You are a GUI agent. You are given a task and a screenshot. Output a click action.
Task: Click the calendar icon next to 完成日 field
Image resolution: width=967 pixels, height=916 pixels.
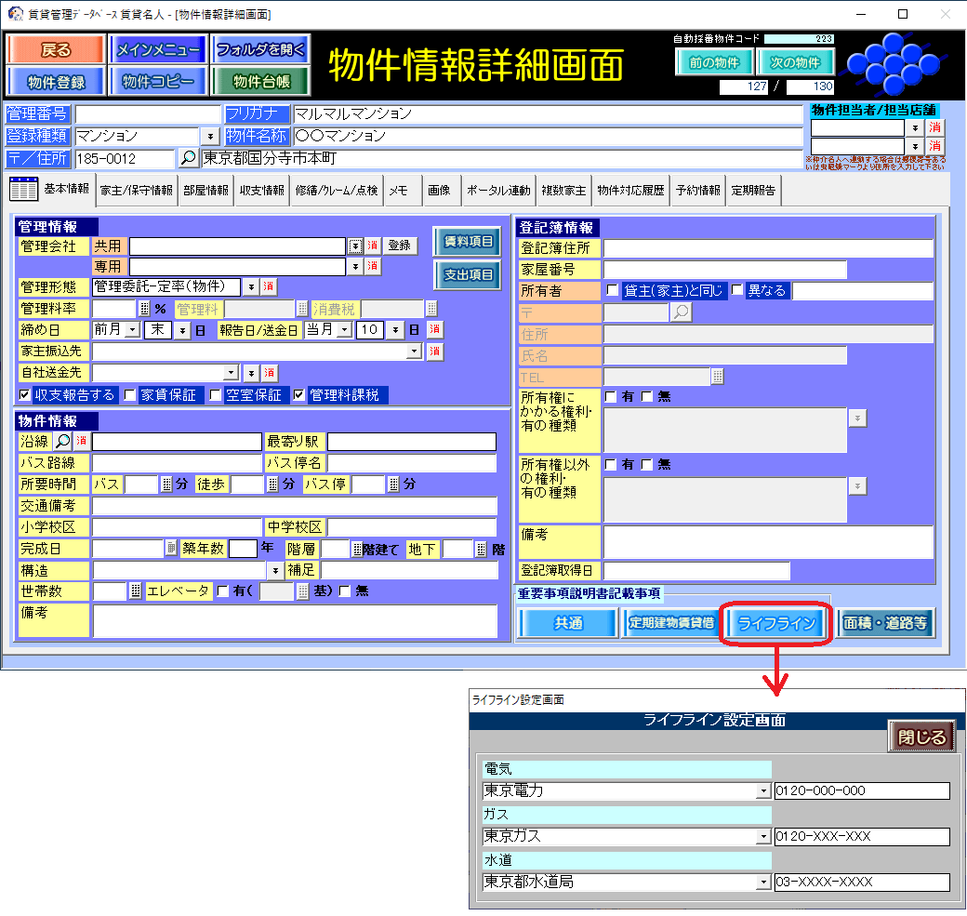coord(171,549)
